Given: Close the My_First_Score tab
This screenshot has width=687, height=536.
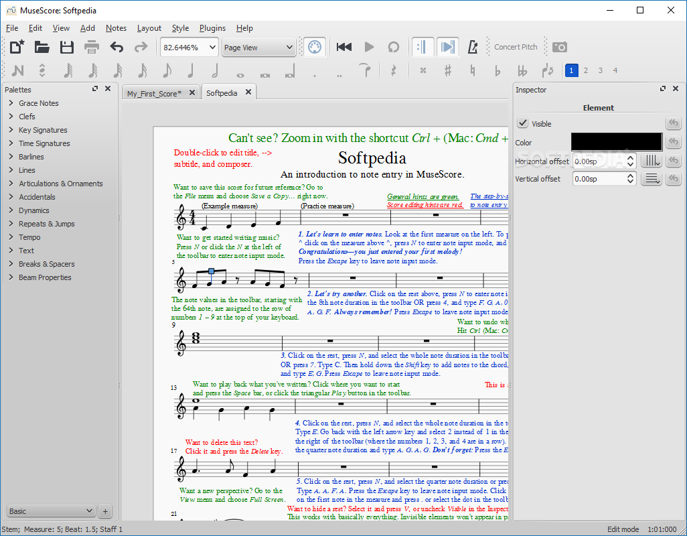Looking at the screenshot, I should point(192,92).
